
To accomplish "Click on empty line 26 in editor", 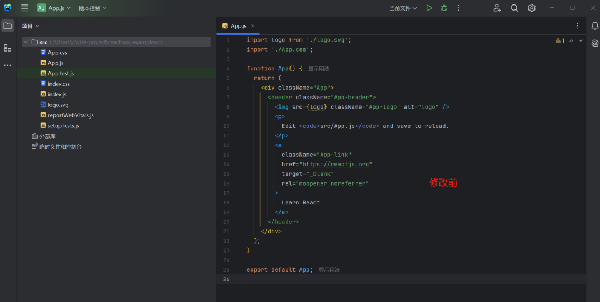I will point(415,279).
